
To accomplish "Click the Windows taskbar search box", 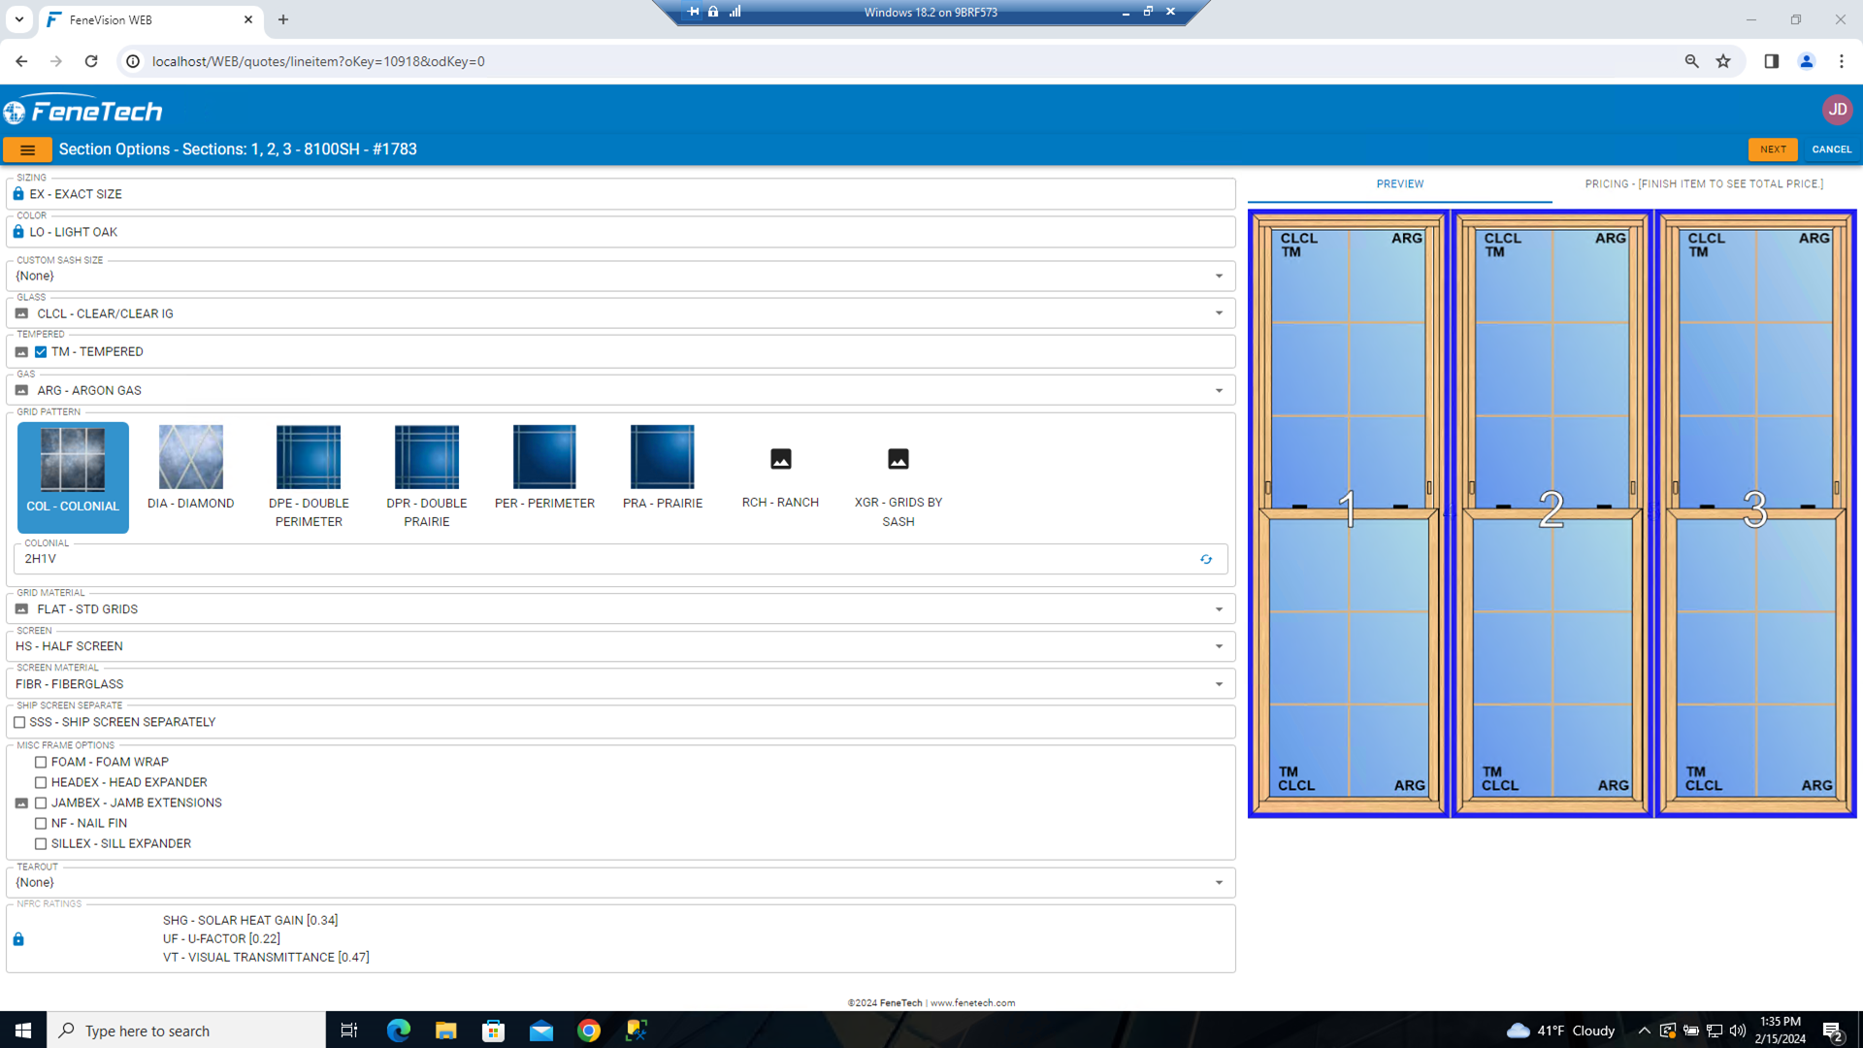I will [186, 1031].
